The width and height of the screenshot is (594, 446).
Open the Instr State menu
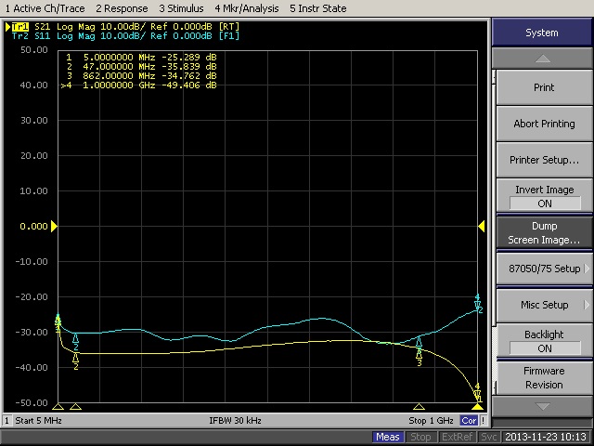pyautogui.click(x=317, y=8)
